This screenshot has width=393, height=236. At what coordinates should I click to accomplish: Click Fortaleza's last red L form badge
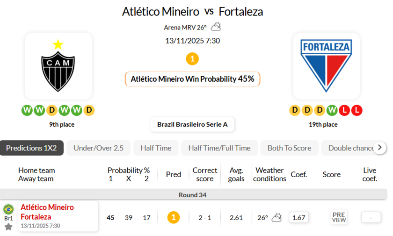click(x=357, y=110)
